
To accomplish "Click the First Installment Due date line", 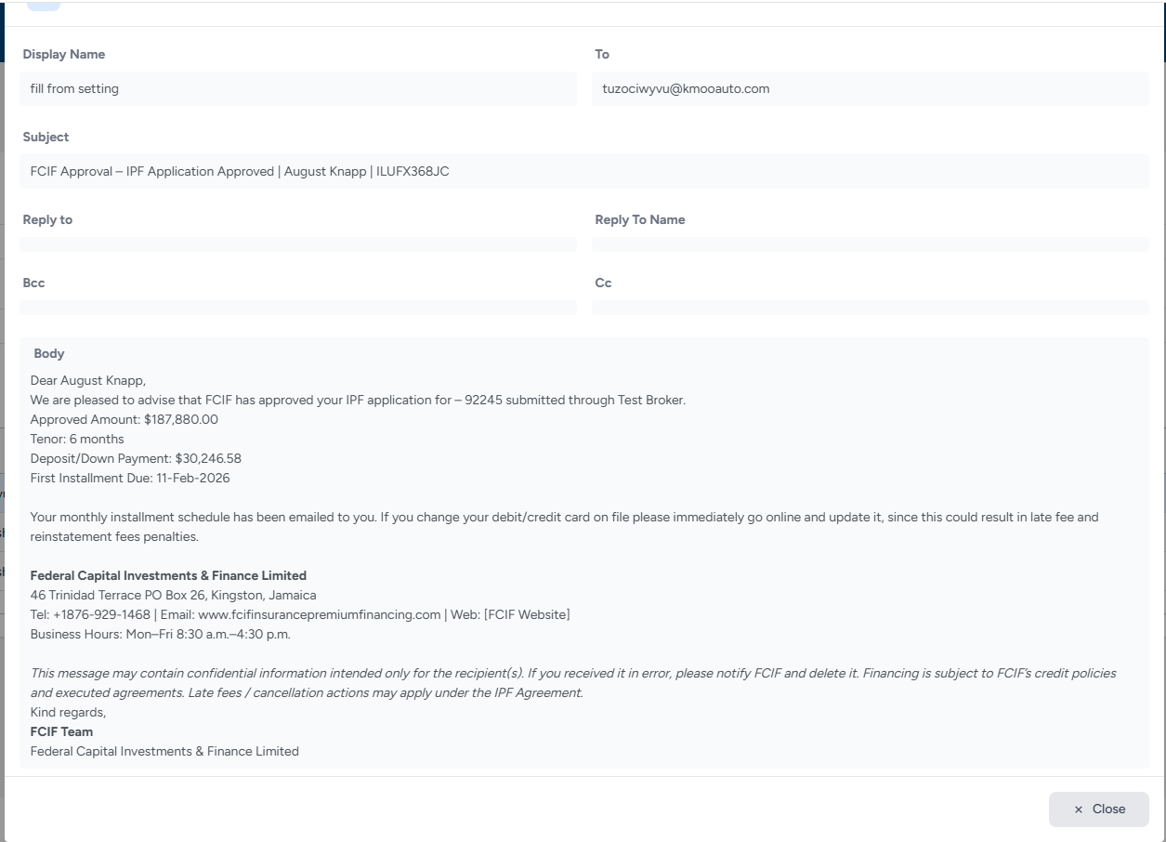I will click(130, 478).
